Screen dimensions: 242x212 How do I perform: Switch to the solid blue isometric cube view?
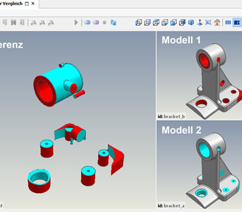click(191, 23)
